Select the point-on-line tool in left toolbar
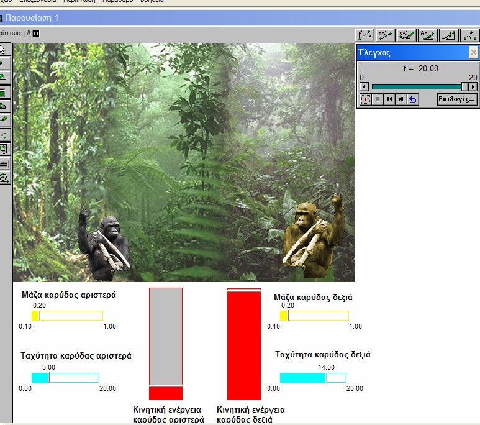The height and width of the screenshot is (425, 480). pyautogui.click(x=4, y=63)
